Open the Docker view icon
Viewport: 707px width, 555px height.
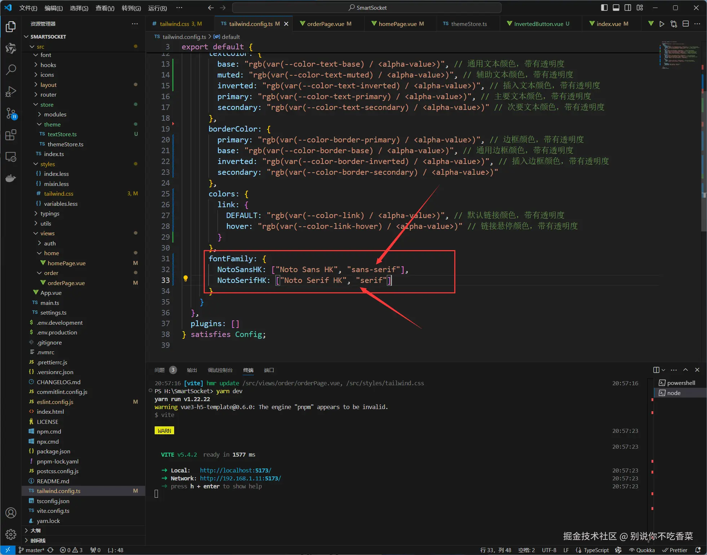(11, 178)
